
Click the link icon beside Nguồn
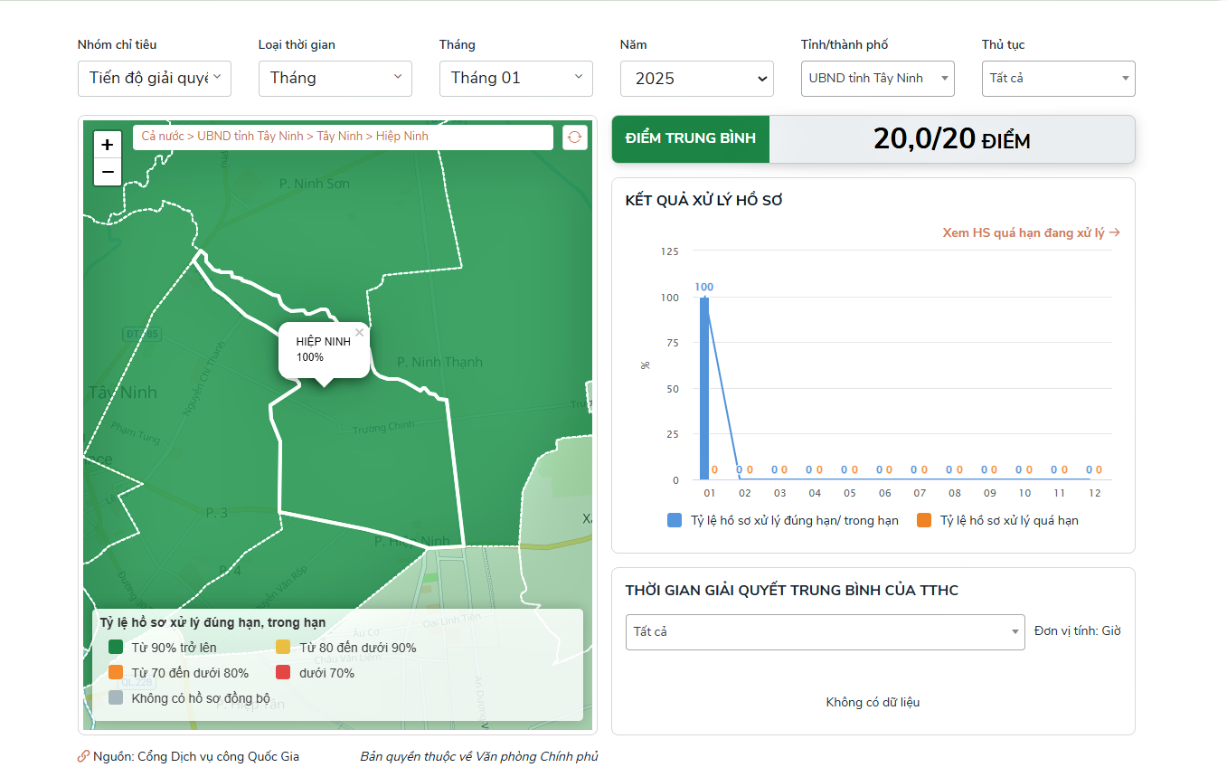coord(83,756)
